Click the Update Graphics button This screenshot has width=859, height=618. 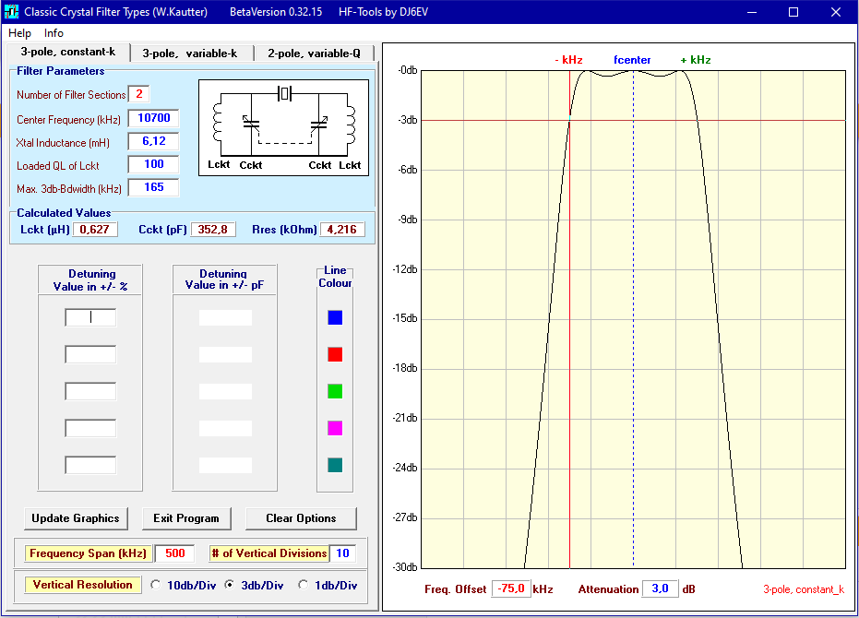[x=76, y=518]
